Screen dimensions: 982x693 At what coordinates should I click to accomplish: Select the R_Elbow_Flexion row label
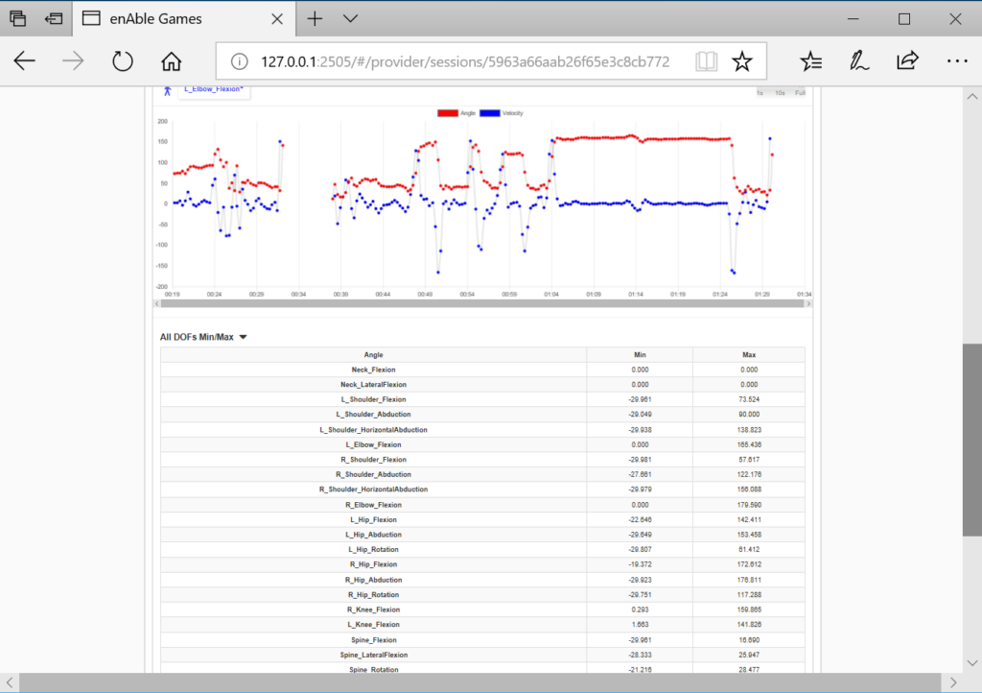click(373, 505)
